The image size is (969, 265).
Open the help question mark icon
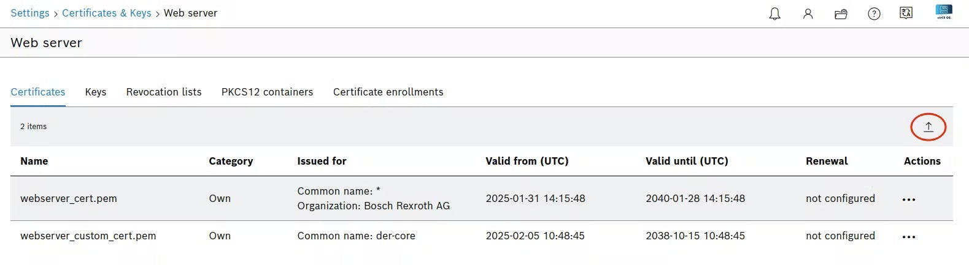point(874,13)
